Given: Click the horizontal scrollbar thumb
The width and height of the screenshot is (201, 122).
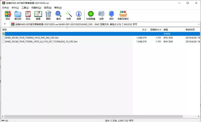Looking at the screenshot, I should coord(93,116).
